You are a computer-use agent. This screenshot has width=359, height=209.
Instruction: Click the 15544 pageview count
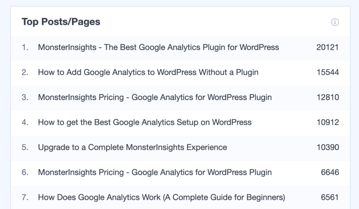[328, 72]
